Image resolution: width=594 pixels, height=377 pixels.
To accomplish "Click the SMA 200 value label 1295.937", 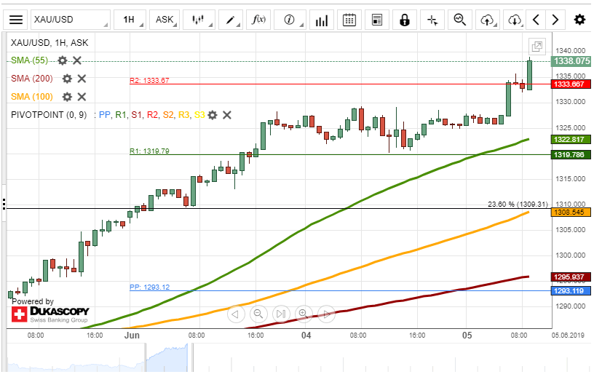I will 571,277.
